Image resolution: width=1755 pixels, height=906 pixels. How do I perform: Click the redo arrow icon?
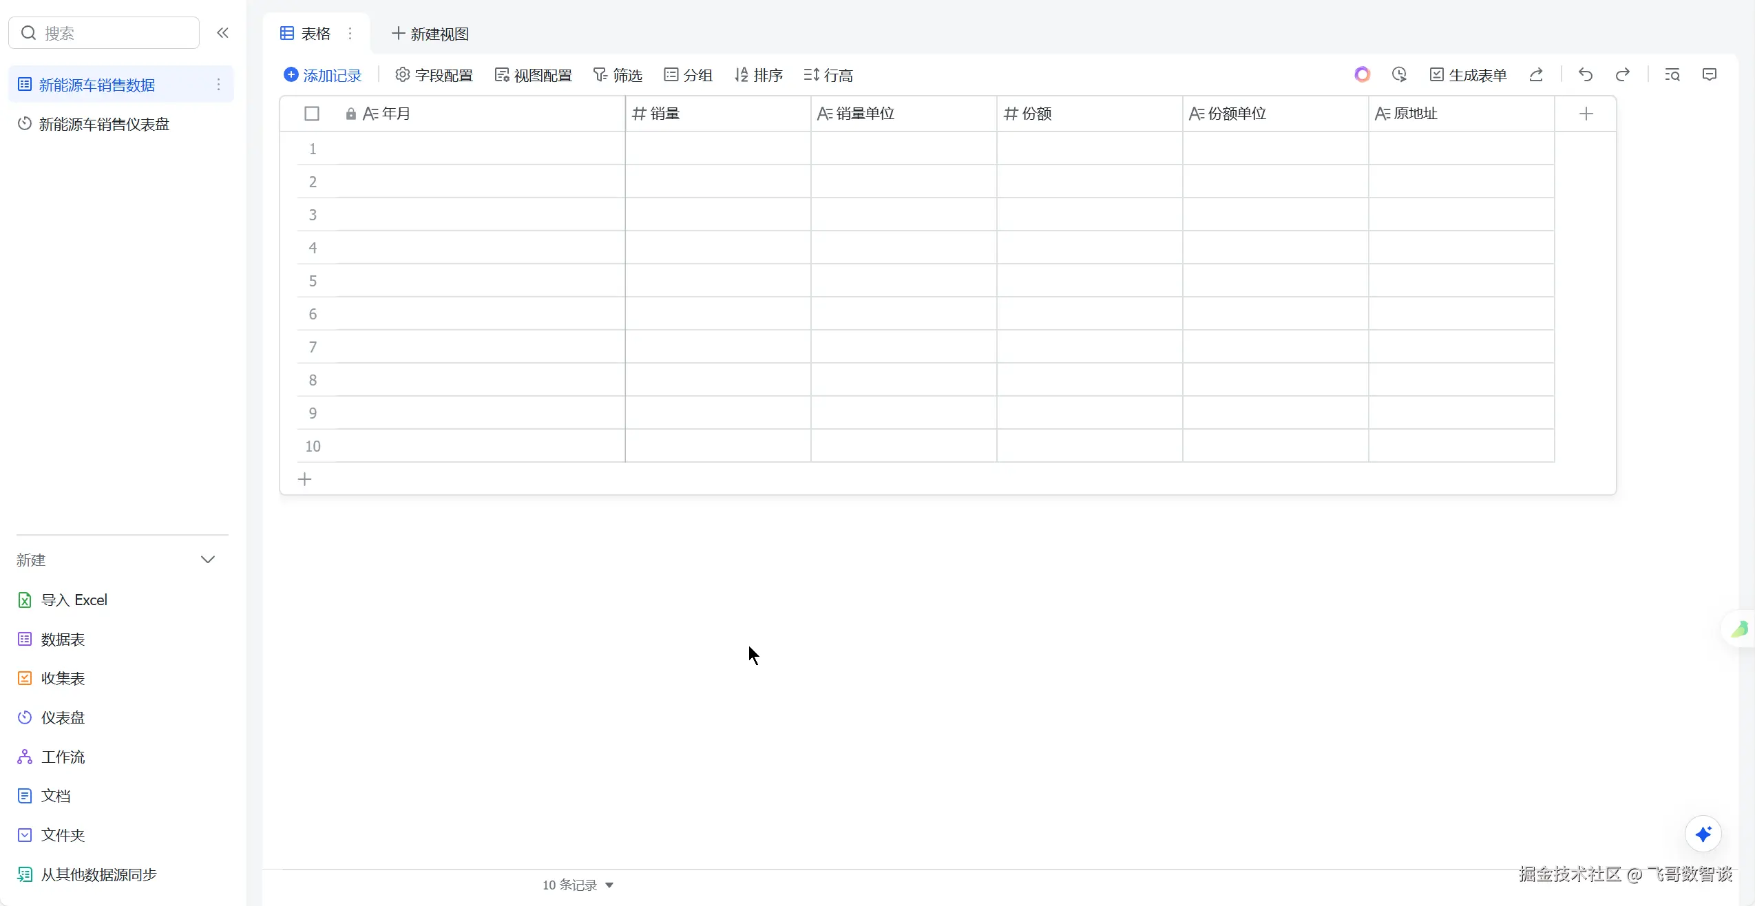coord(1622,74)
